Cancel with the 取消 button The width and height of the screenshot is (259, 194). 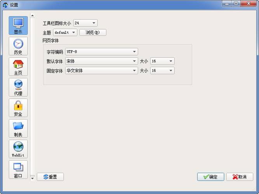(x=240, y=177)
